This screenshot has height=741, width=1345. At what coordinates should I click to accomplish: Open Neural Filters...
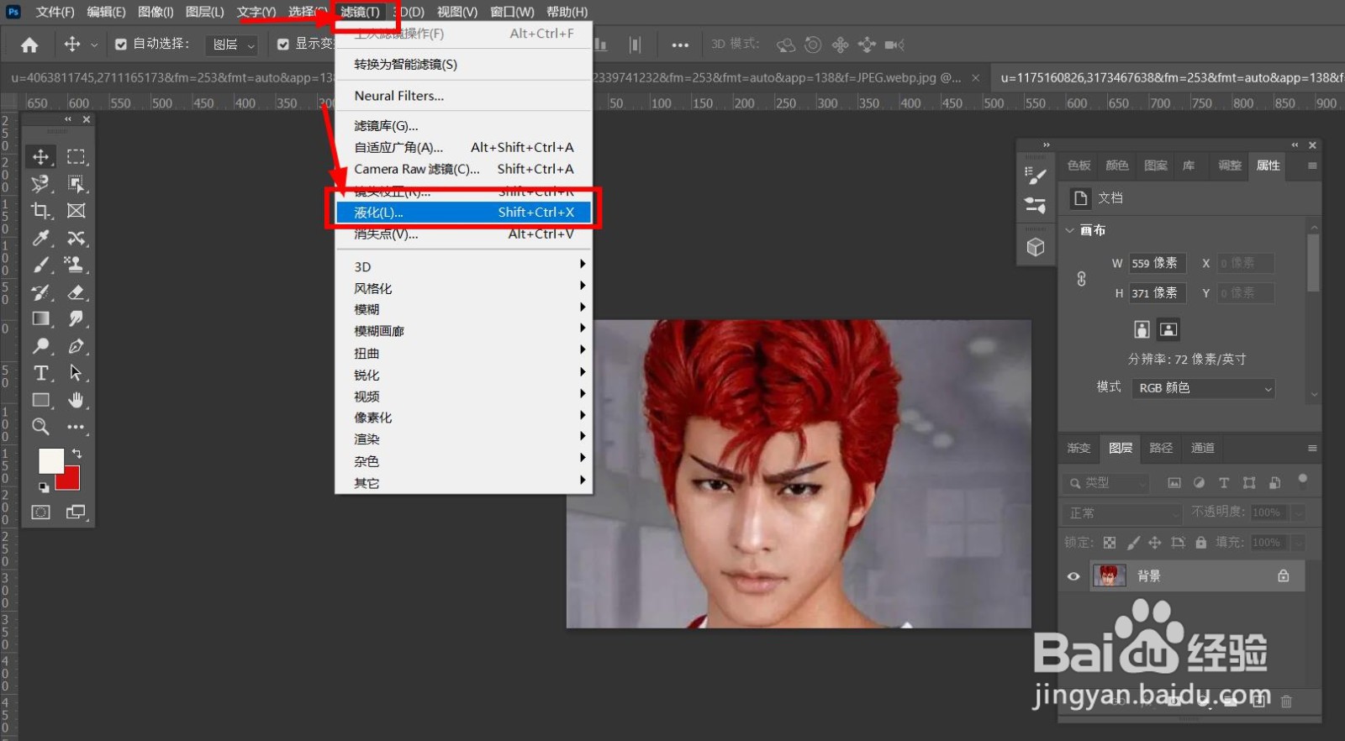click(x=464, y=96)
